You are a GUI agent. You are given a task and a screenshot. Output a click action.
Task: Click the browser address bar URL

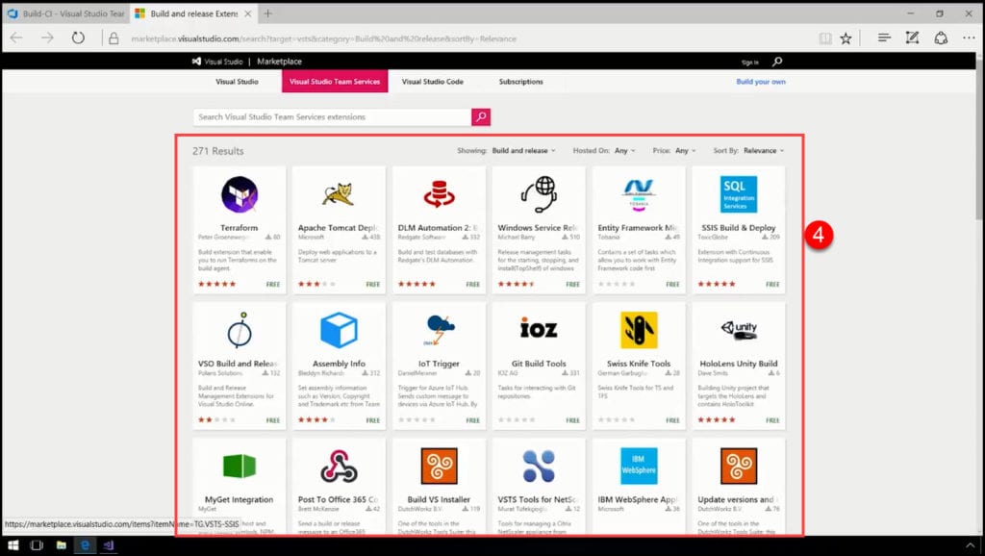click(323, 38)
